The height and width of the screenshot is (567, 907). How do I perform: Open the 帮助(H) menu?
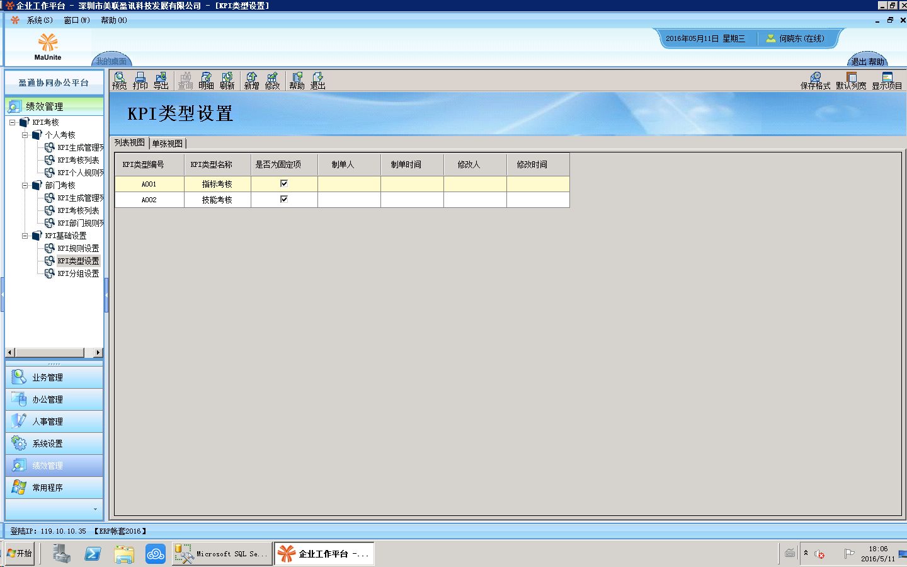click(x=114, y=20)
